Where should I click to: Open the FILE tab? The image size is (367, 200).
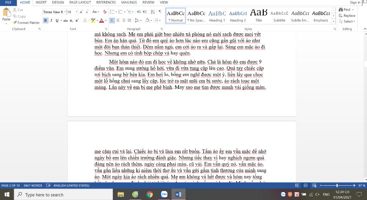click(8, 3)
